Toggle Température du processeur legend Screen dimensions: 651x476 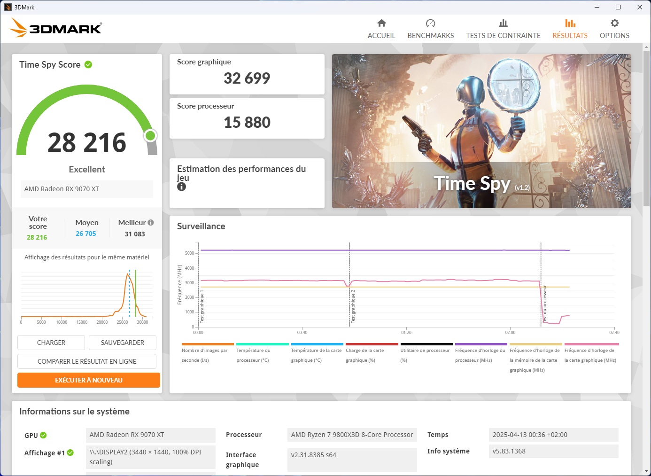(x=262, y=352)
